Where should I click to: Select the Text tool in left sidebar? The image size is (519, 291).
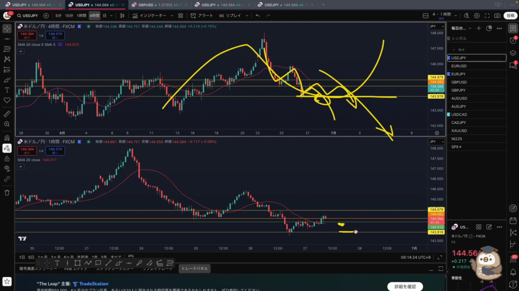click(x=7, y=90)
